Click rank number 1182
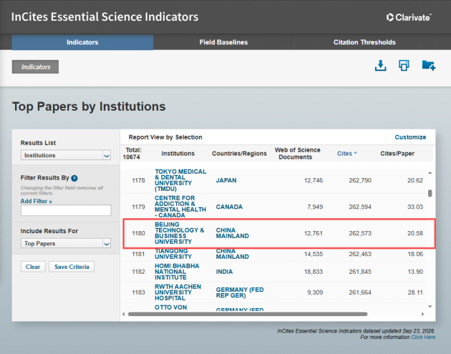 click(x=138, y=272)
